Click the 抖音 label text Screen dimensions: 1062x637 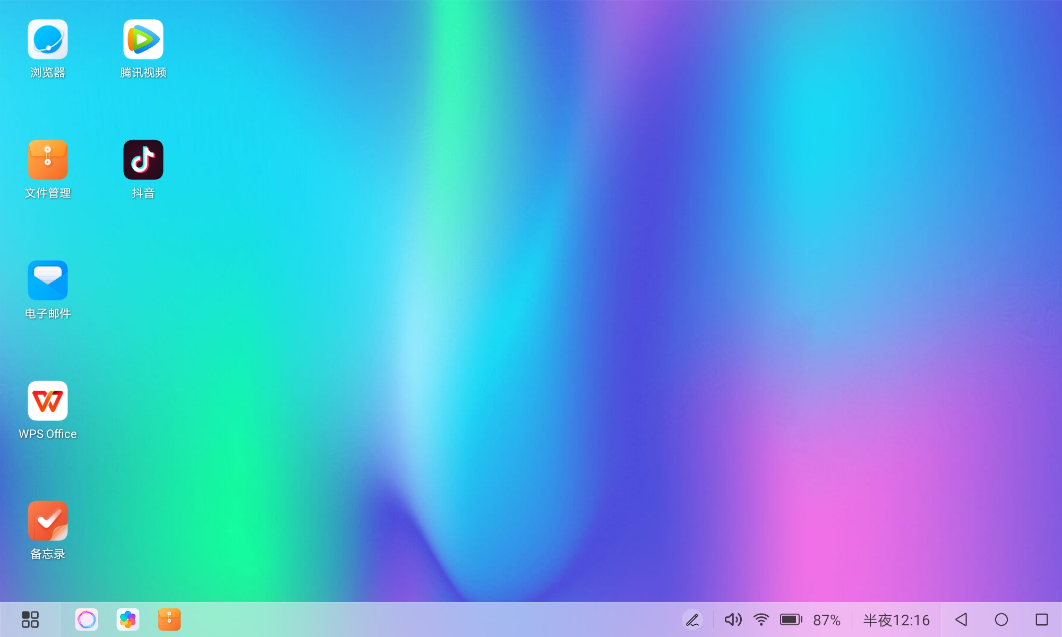point(143,193)
